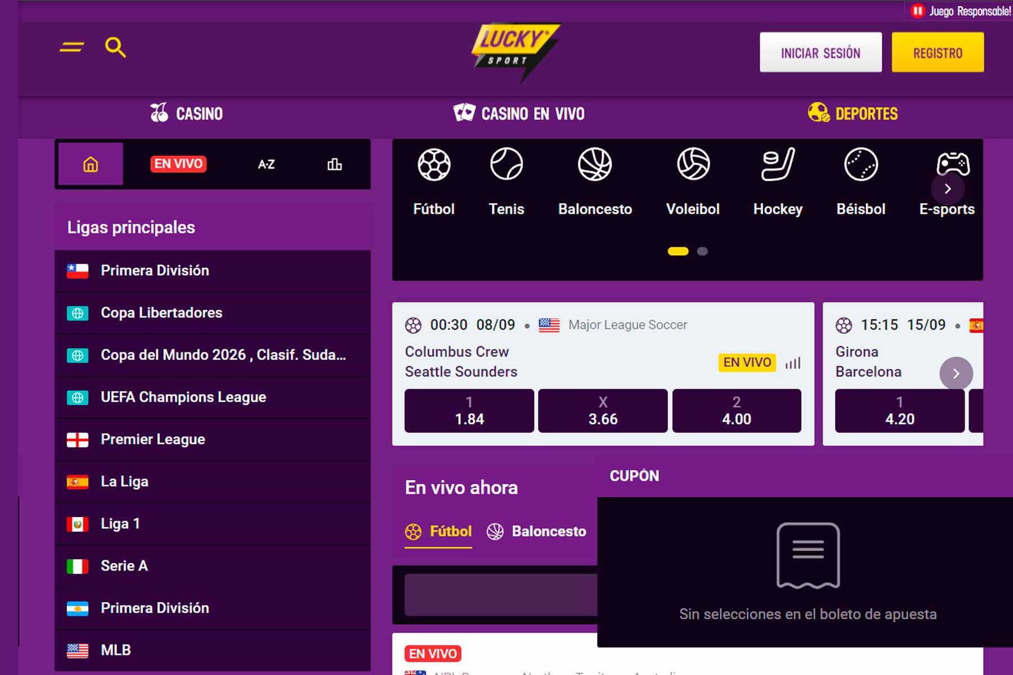Open UEFA Champions League
The width and height of the screenshot is (1013, 675).
tap(213, 397)
